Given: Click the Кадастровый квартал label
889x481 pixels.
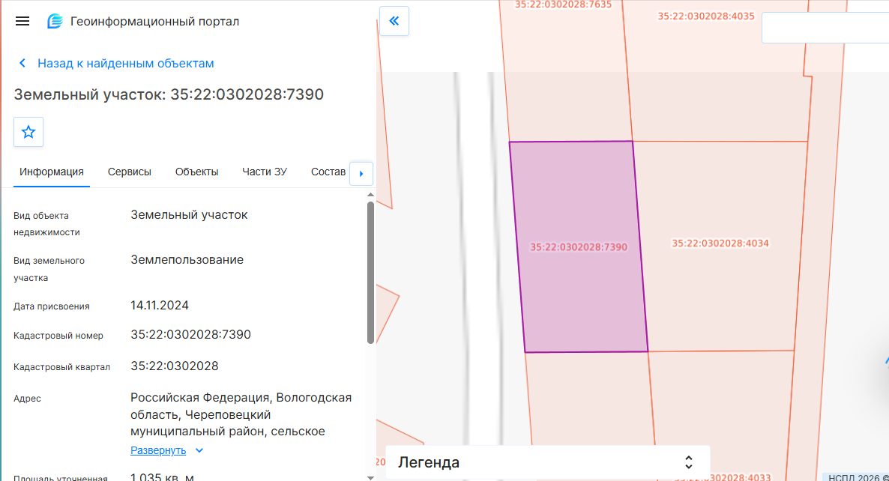Looking at the screenshot, I should [61, 367].
